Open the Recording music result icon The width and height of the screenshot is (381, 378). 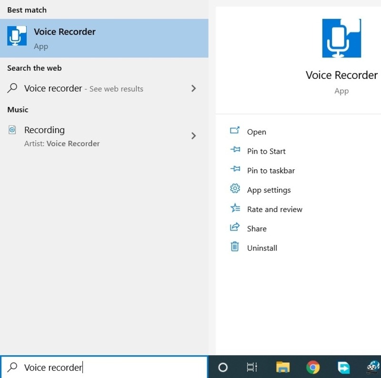coord(12,130)
